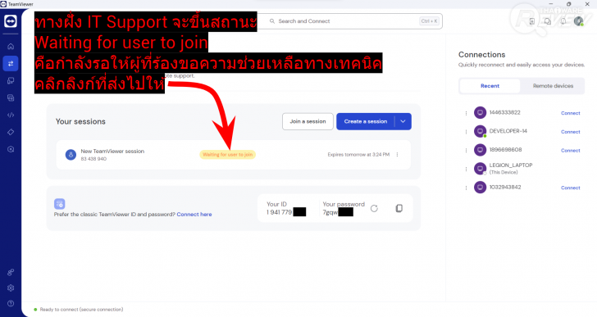The image size is (597, 317).
Task: Click the device icon for 1896698608
Action: click(480, 150)
